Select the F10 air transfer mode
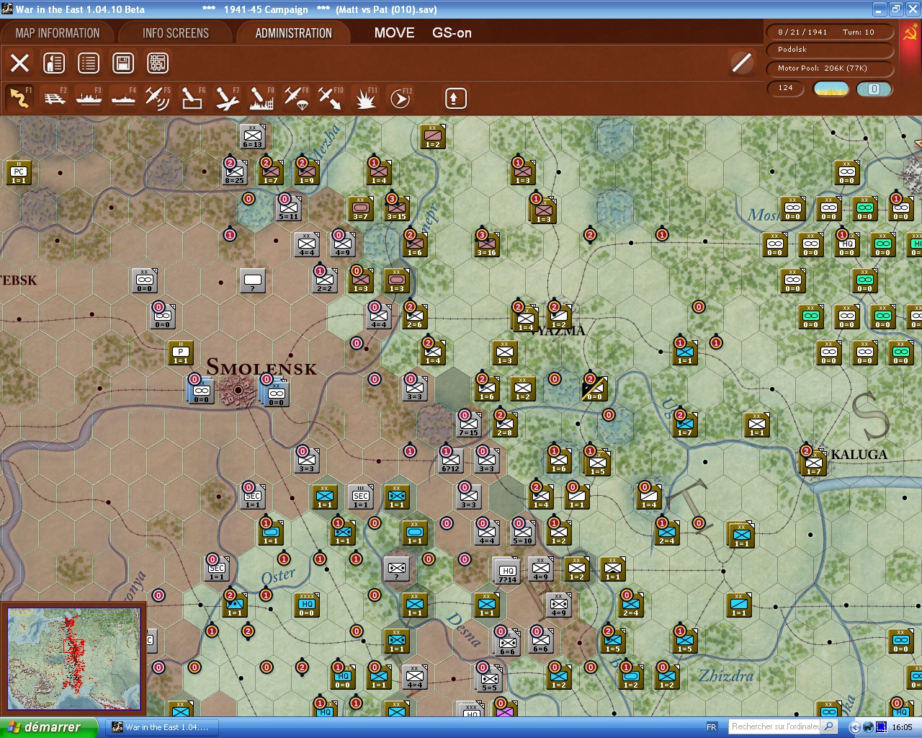The image size is (922, 738). [331, 98]
